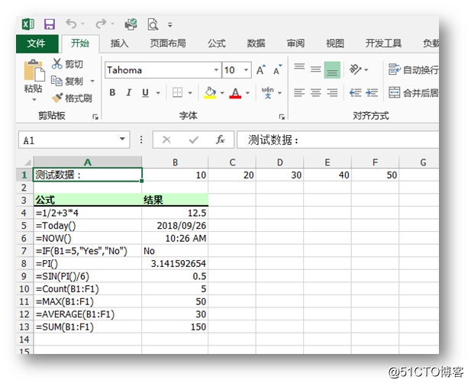Click the Redo arrow icon
This screenshot has height=386, width=471.
coord(101,24)
